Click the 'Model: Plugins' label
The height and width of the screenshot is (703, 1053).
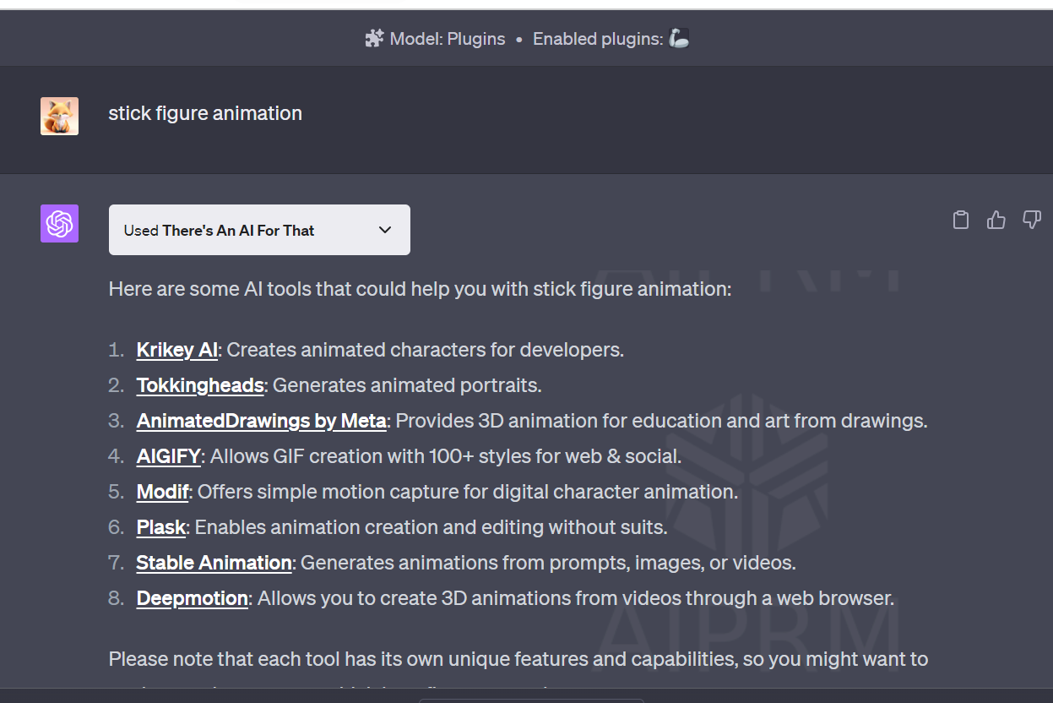448,39
